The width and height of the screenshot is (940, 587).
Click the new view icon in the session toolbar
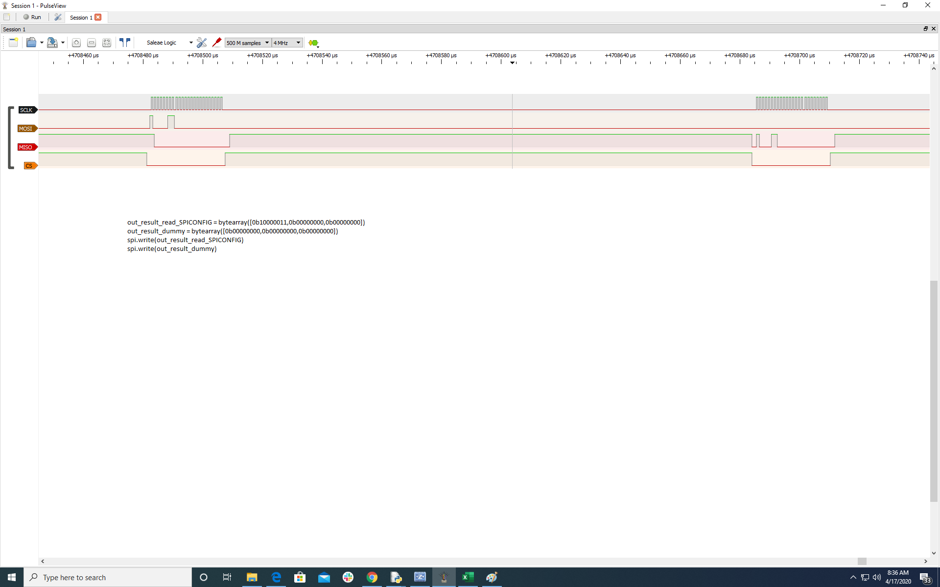13,43
